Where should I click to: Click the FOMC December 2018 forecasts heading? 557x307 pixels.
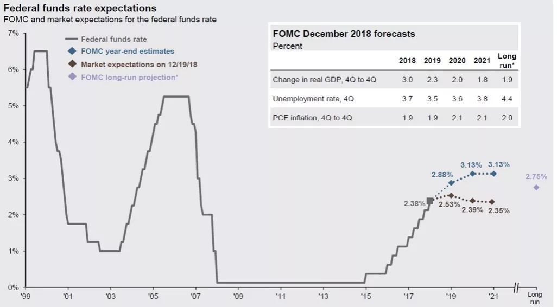[x=344, y=34]
